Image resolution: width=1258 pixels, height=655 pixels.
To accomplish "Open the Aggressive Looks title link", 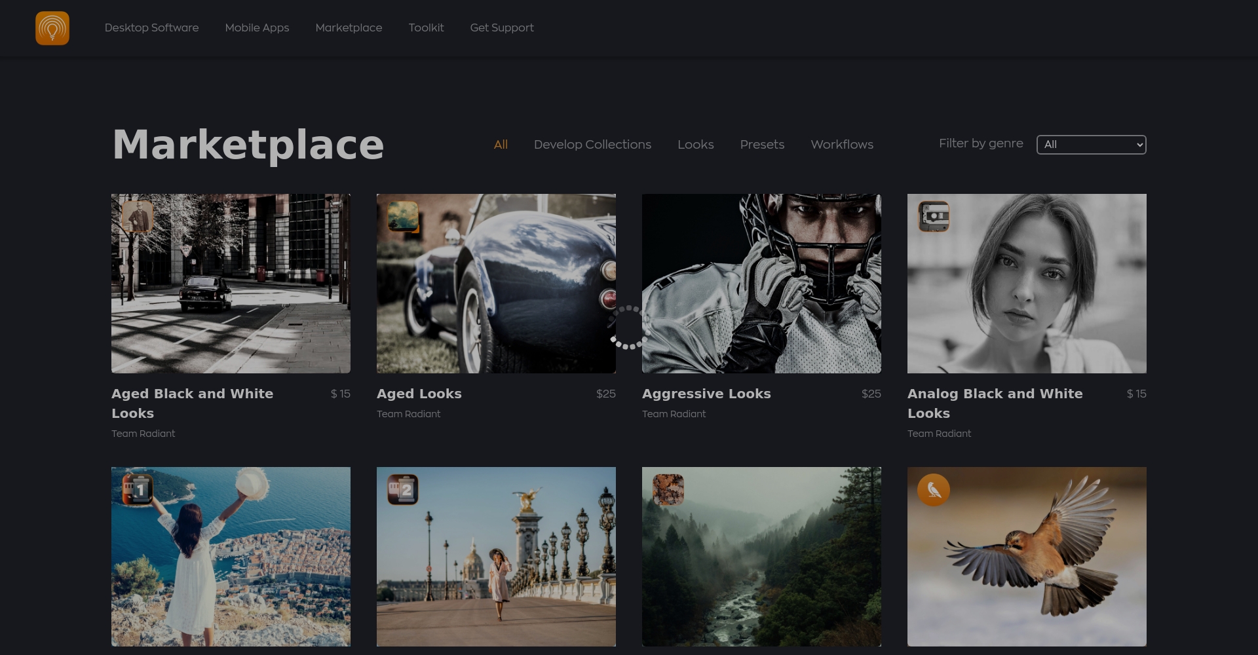I will pyautogui.click(x=706, y=394).
